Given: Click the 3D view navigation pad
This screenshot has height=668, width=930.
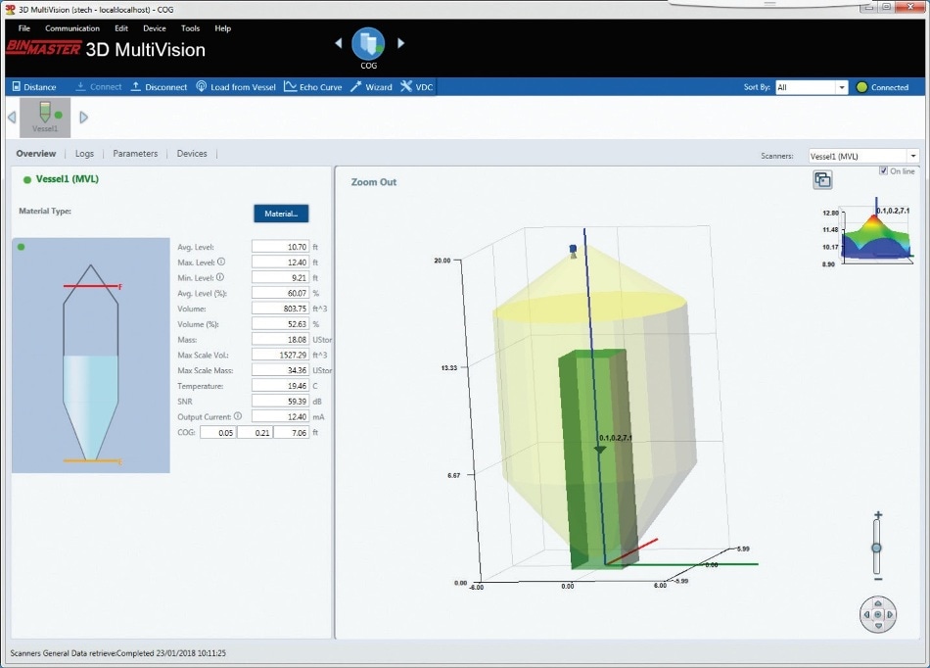Looking at the screenshot, I should pyautogui.click(x=878, y=614).
